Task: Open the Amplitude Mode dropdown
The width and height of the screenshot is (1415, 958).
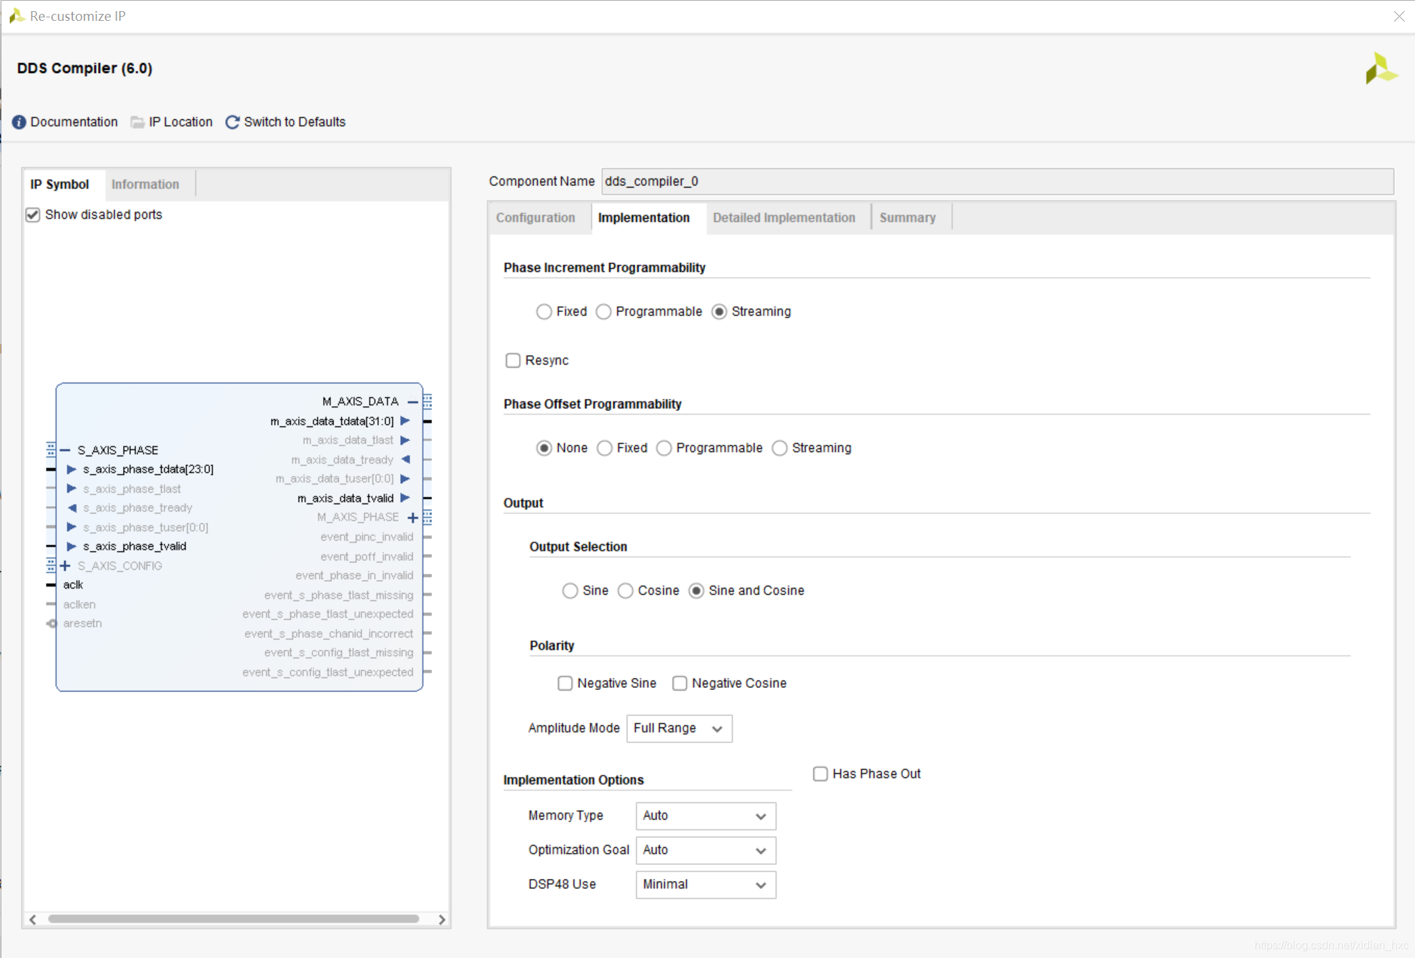Action: coord(679,728)
